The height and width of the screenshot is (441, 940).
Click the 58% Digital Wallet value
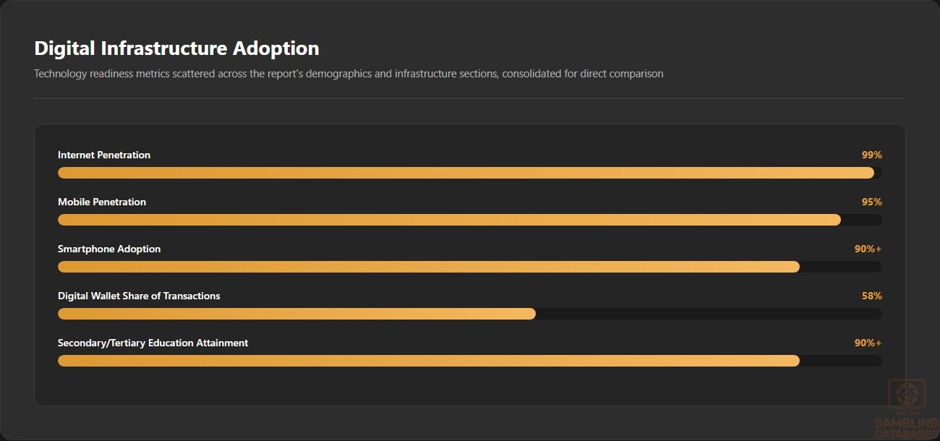pos(871,296)
